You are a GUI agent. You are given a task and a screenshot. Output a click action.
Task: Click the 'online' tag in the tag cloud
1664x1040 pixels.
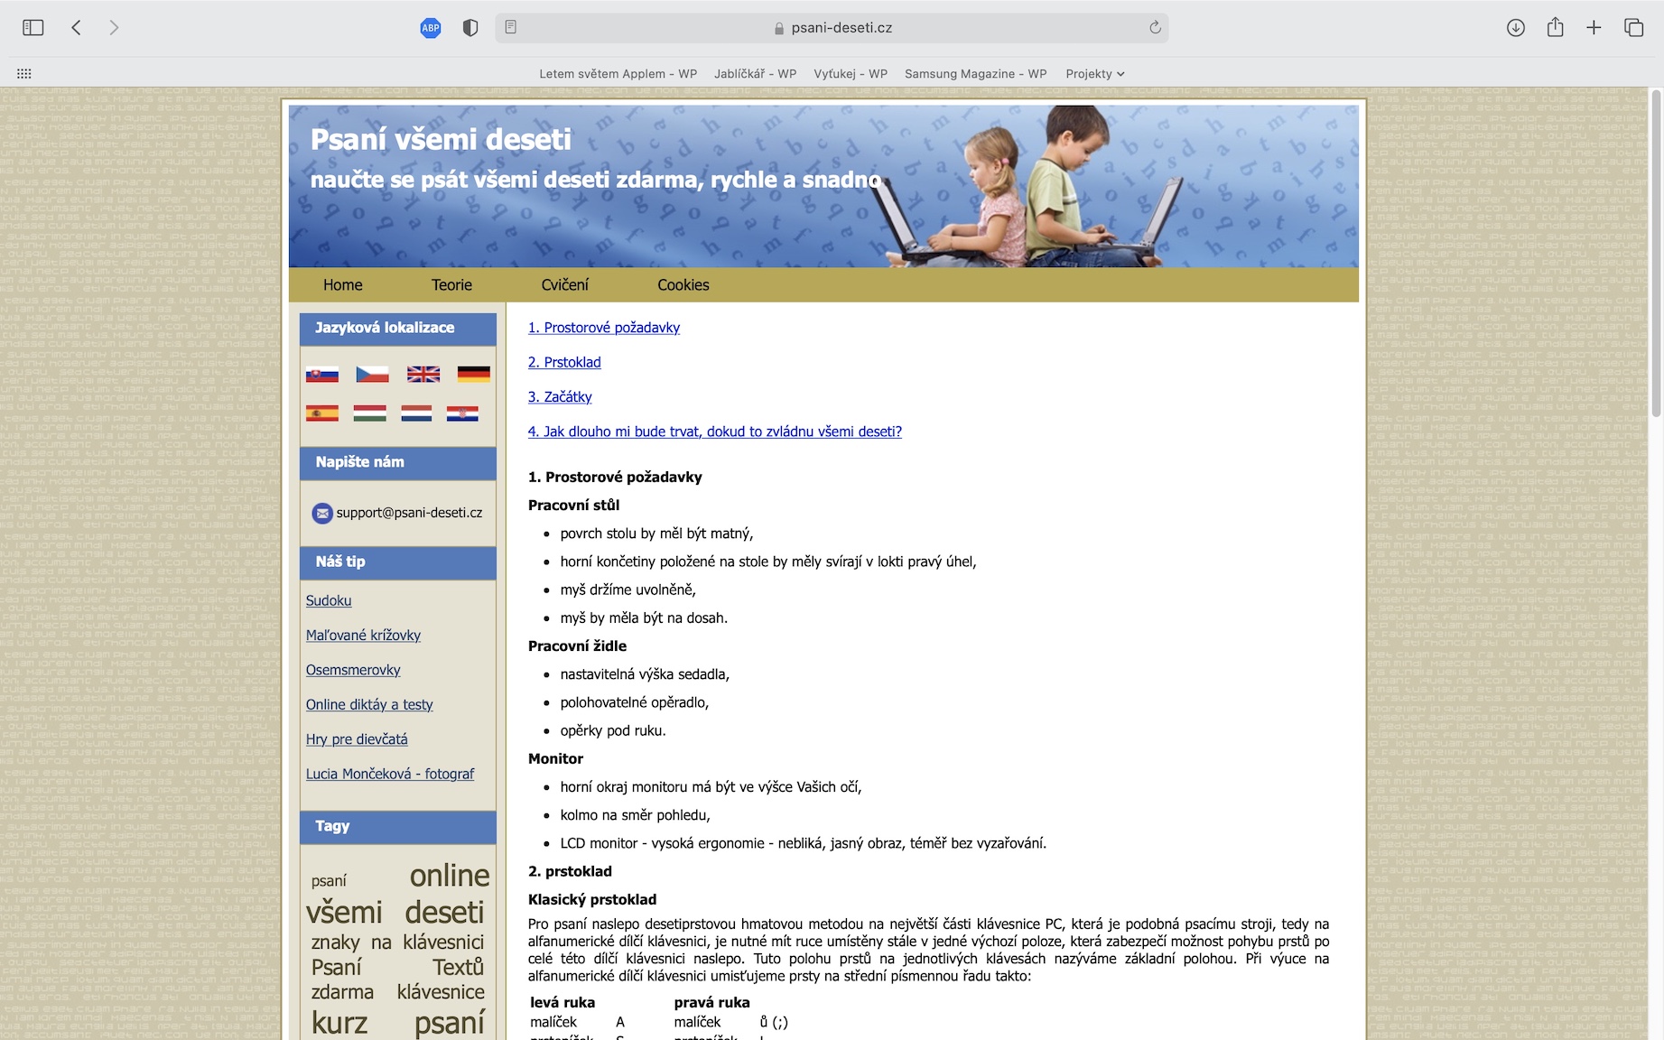point(450,876)
